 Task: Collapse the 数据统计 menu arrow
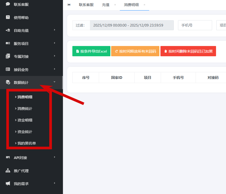pos(55,82)
